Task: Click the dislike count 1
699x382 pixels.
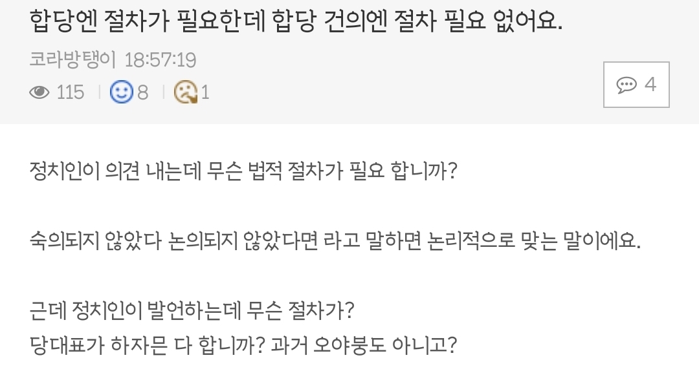Action: 205,92
